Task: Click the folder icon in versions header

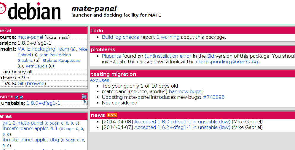Action: pos(84,96)
